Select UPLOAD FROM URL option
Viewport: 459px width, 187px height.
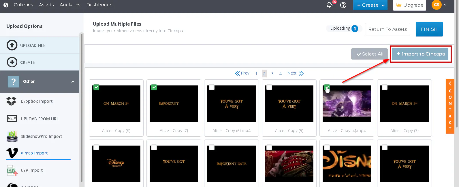[x=39, y=119]
